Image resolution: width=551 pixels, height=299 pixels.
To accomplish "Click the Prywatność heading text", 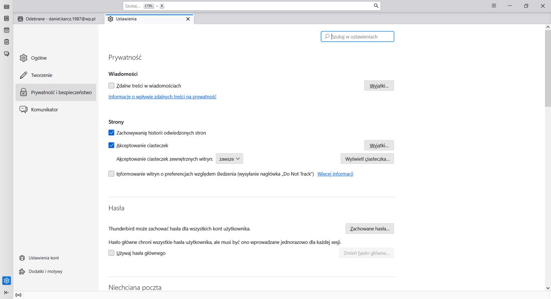I will coord(125,57).
